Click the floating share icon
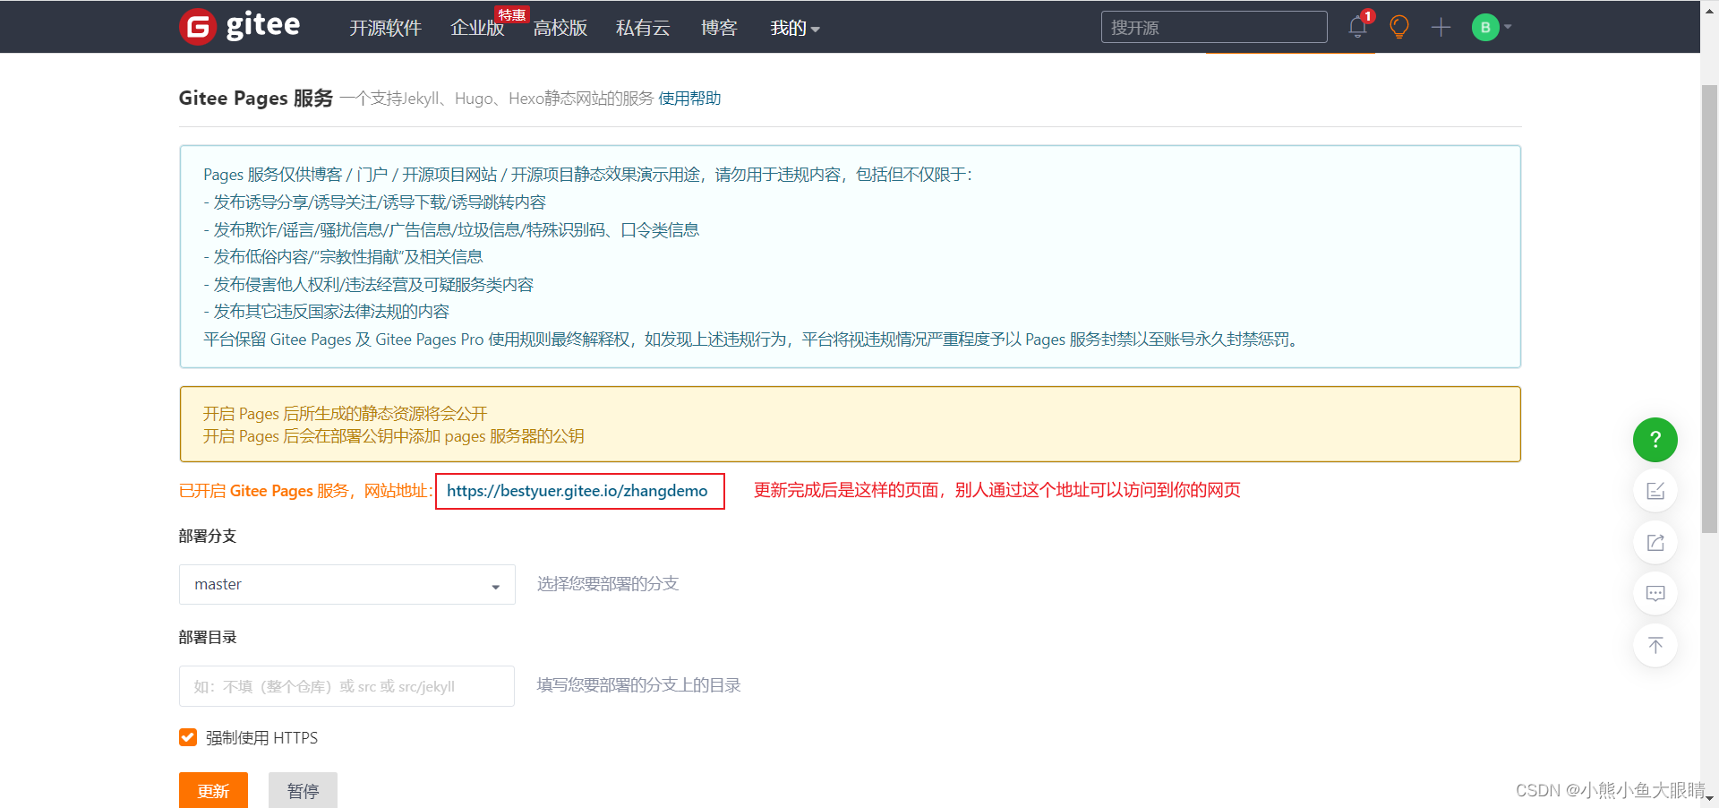 tap(1655, 542)
